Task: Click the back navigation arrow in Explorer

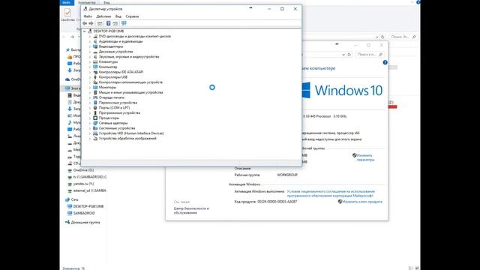Action: coord(64,37)
